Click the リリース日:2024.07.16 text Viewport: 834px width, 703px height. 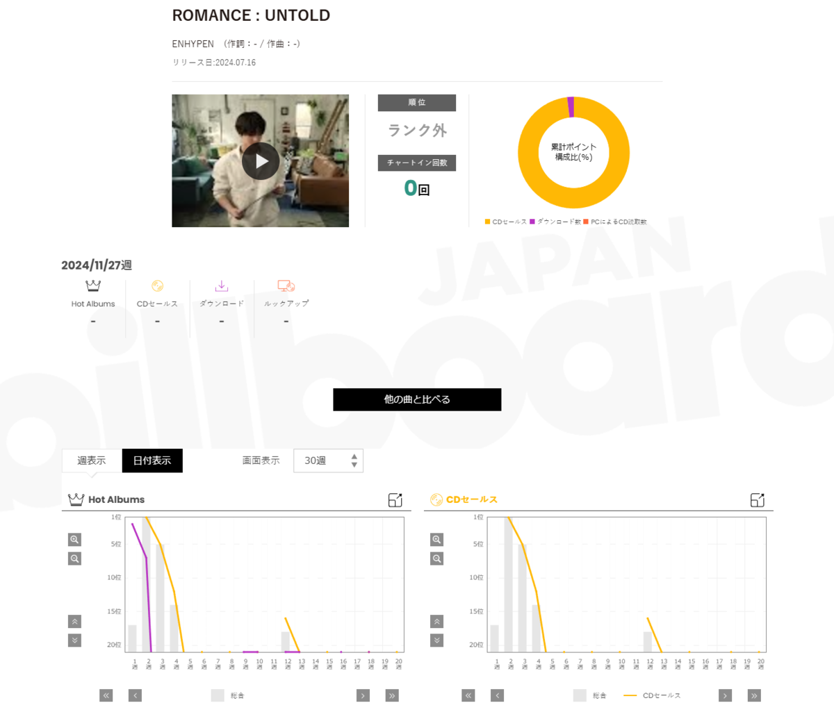(214, 63)
